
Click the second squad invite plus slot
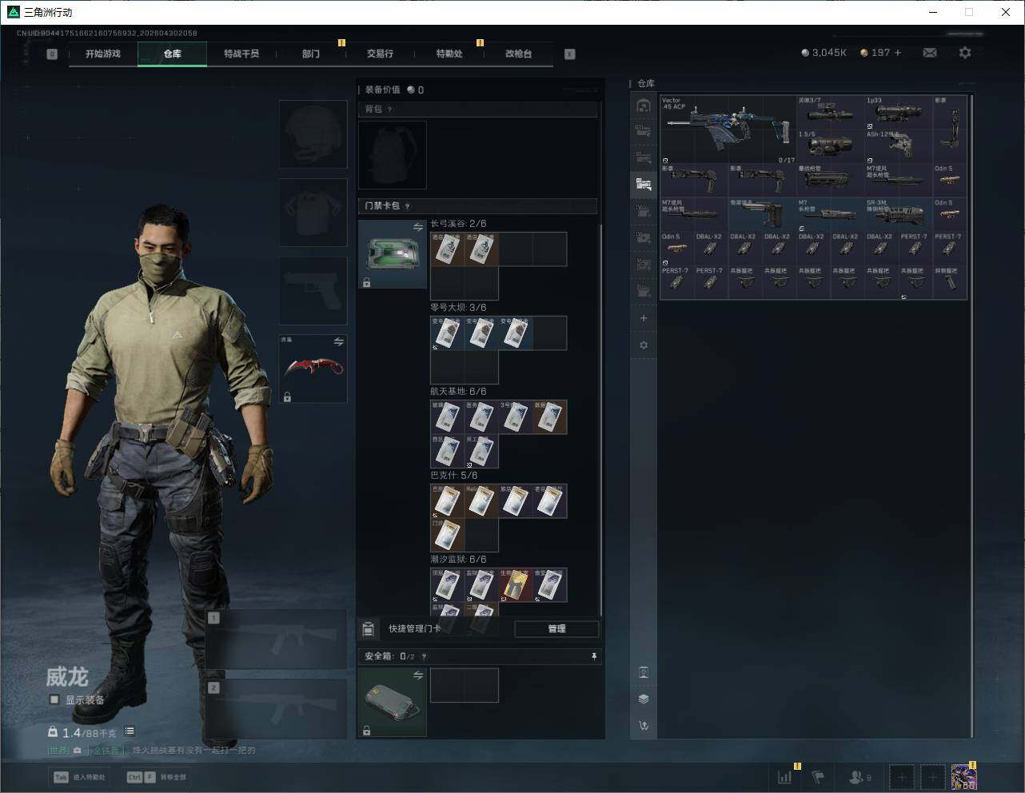point(932,777)
